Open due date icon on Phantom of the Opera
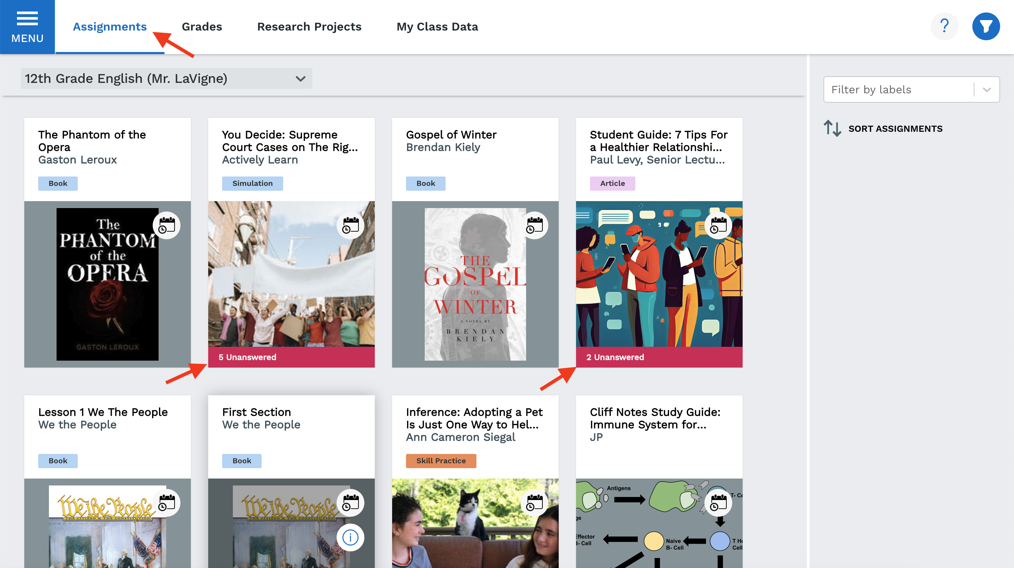 [x=167, y=225]
